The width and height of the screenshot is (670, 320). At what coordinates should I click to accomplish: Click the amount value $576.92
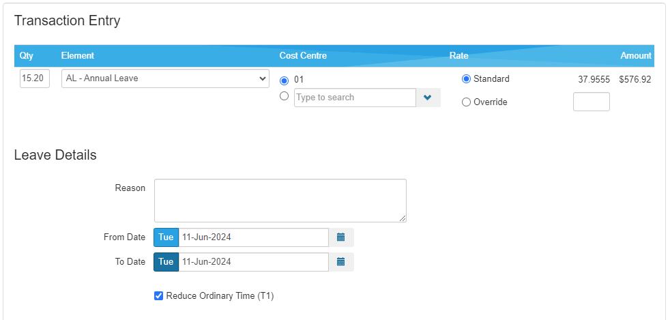(635, 79)
